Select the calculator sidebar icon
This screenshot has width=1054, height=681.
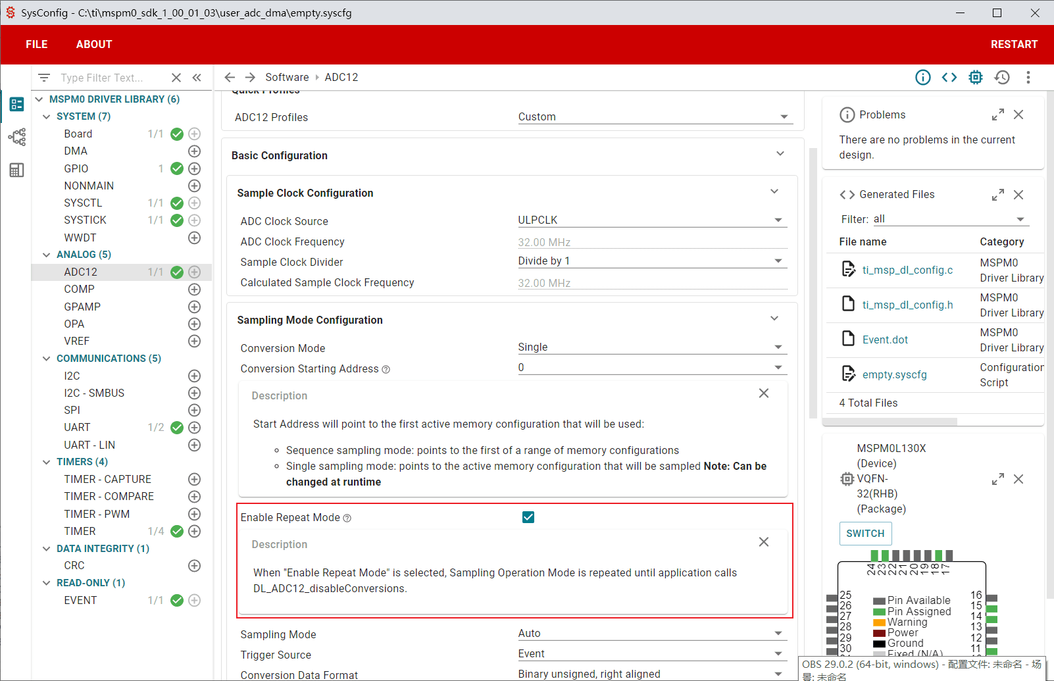point(16,170)
